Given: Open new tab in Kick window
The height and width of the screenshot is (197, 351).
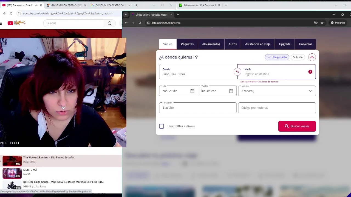Looking at the screenshot, I should 226,5.
